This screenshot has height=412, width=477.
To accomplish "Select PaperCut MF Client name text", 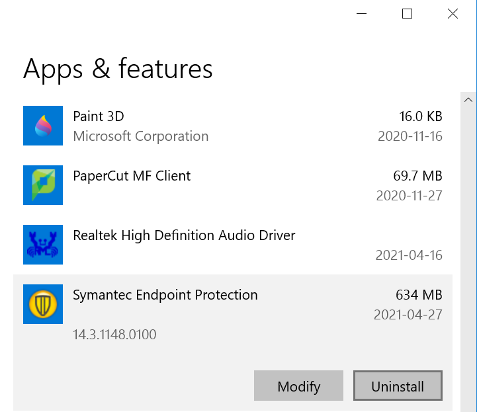I will 132,176.
